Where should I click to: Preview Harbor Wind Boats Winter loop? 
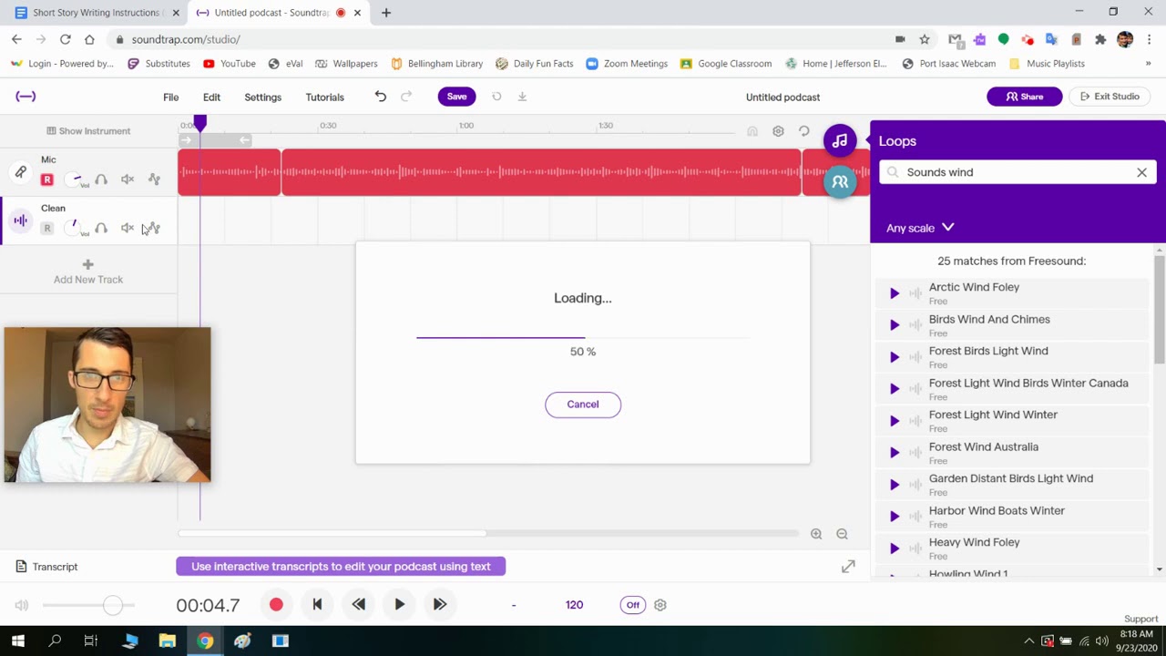[x=894, y=517]
